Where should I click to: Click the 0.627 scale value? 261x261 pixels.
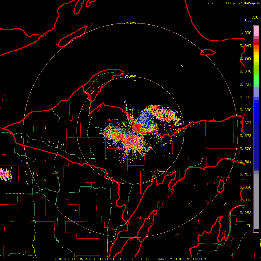tap(246, 123)
